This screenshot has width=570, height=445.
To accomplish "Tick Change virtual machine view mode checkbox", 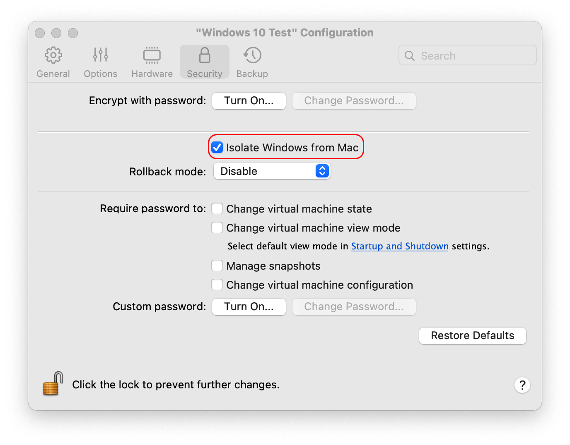I will (217, 227).
